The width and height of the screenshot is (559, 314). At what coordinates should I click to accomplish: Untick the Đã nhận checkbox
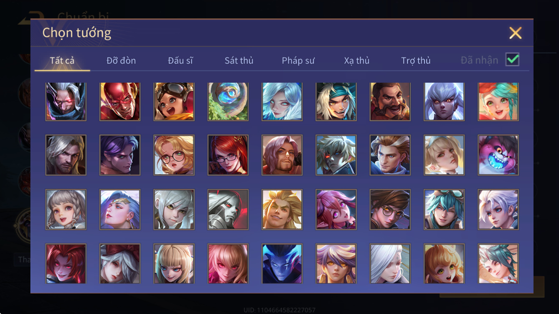(512, 60)
